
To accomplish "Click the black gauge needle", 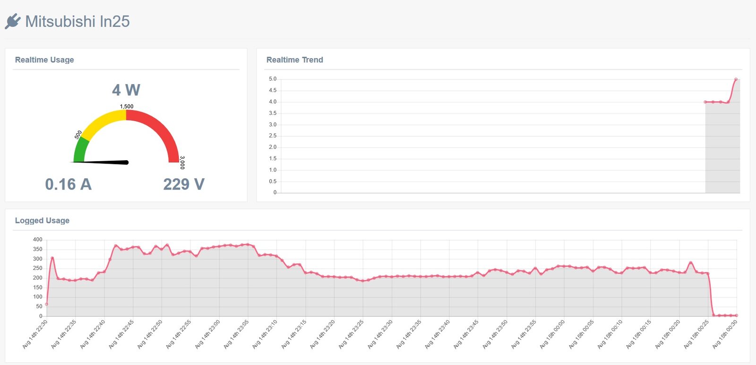I will (x=100, y=162).
